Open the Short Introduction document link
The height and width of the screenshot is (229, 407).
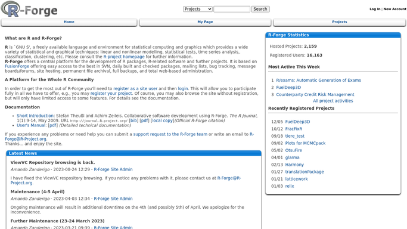35,116
